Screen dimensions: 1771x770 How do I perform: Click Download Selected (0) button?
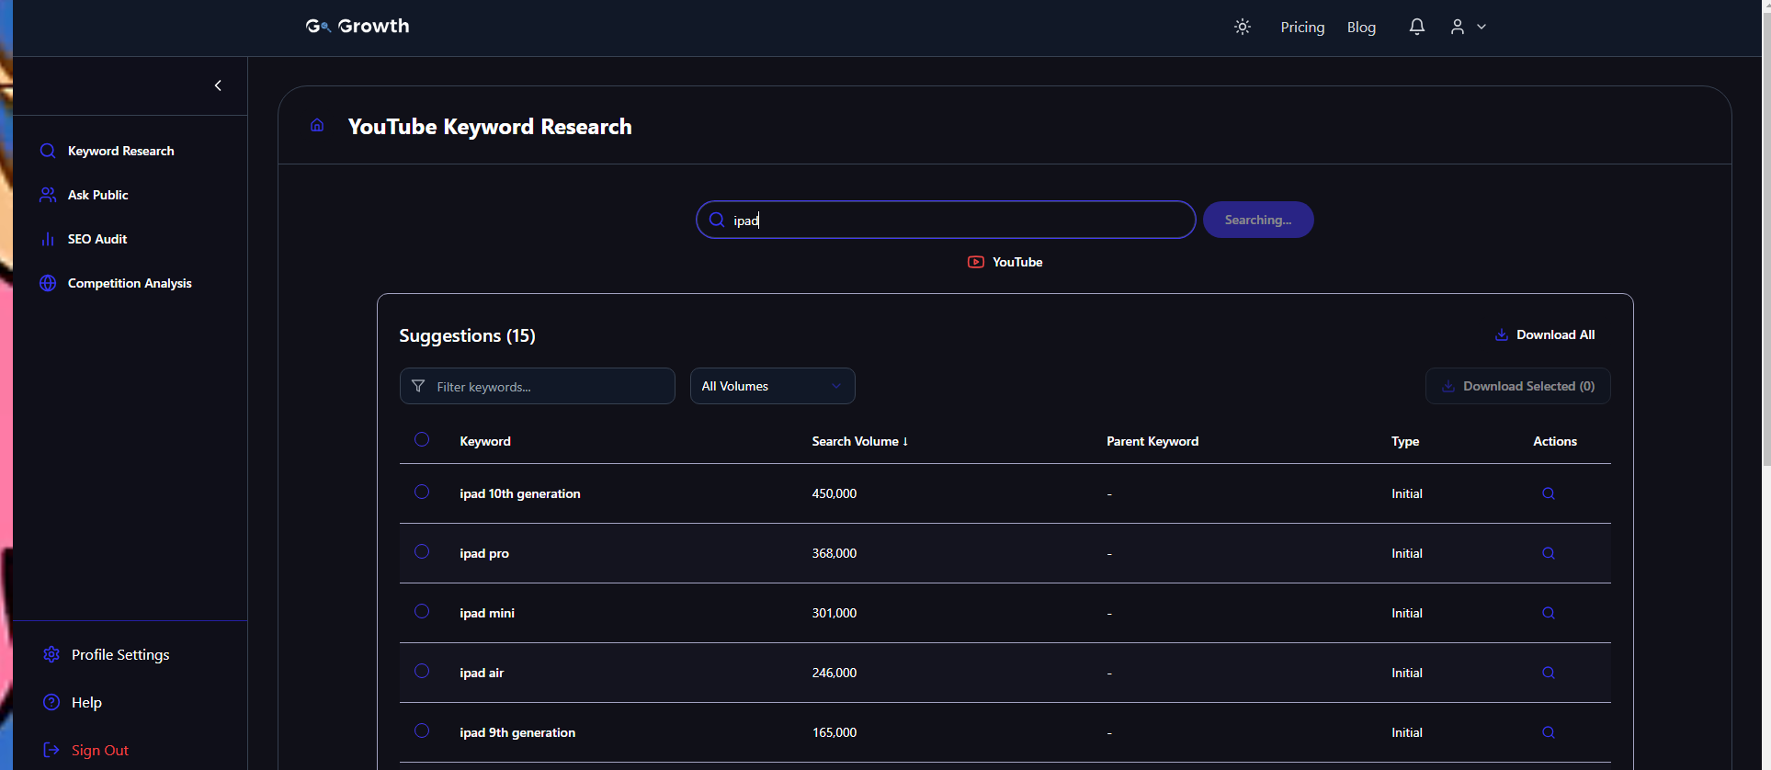coord(1518,386)
